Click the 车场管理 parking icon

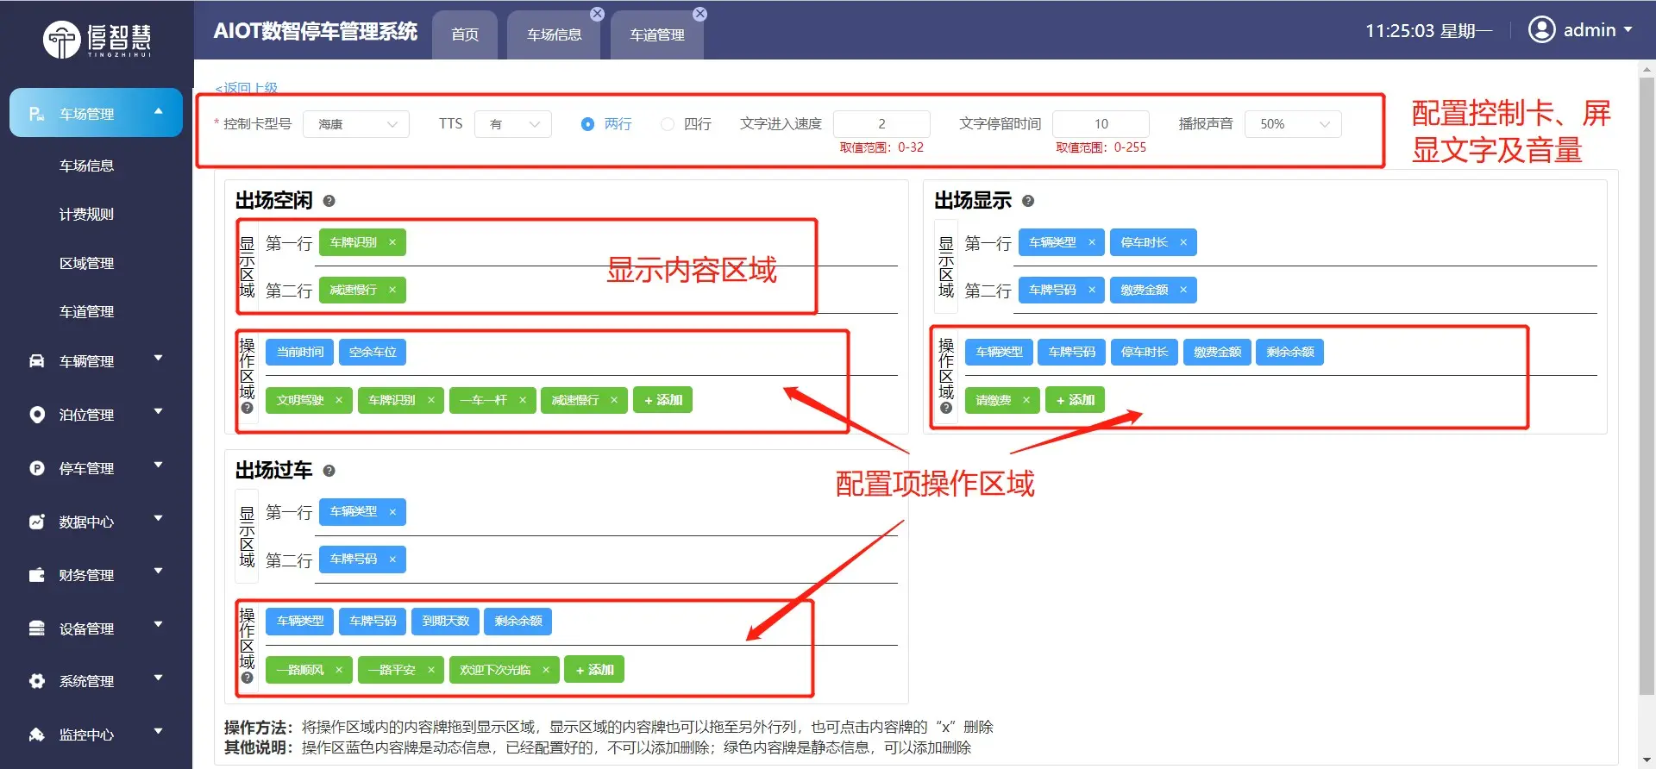[x=36, y=114]
